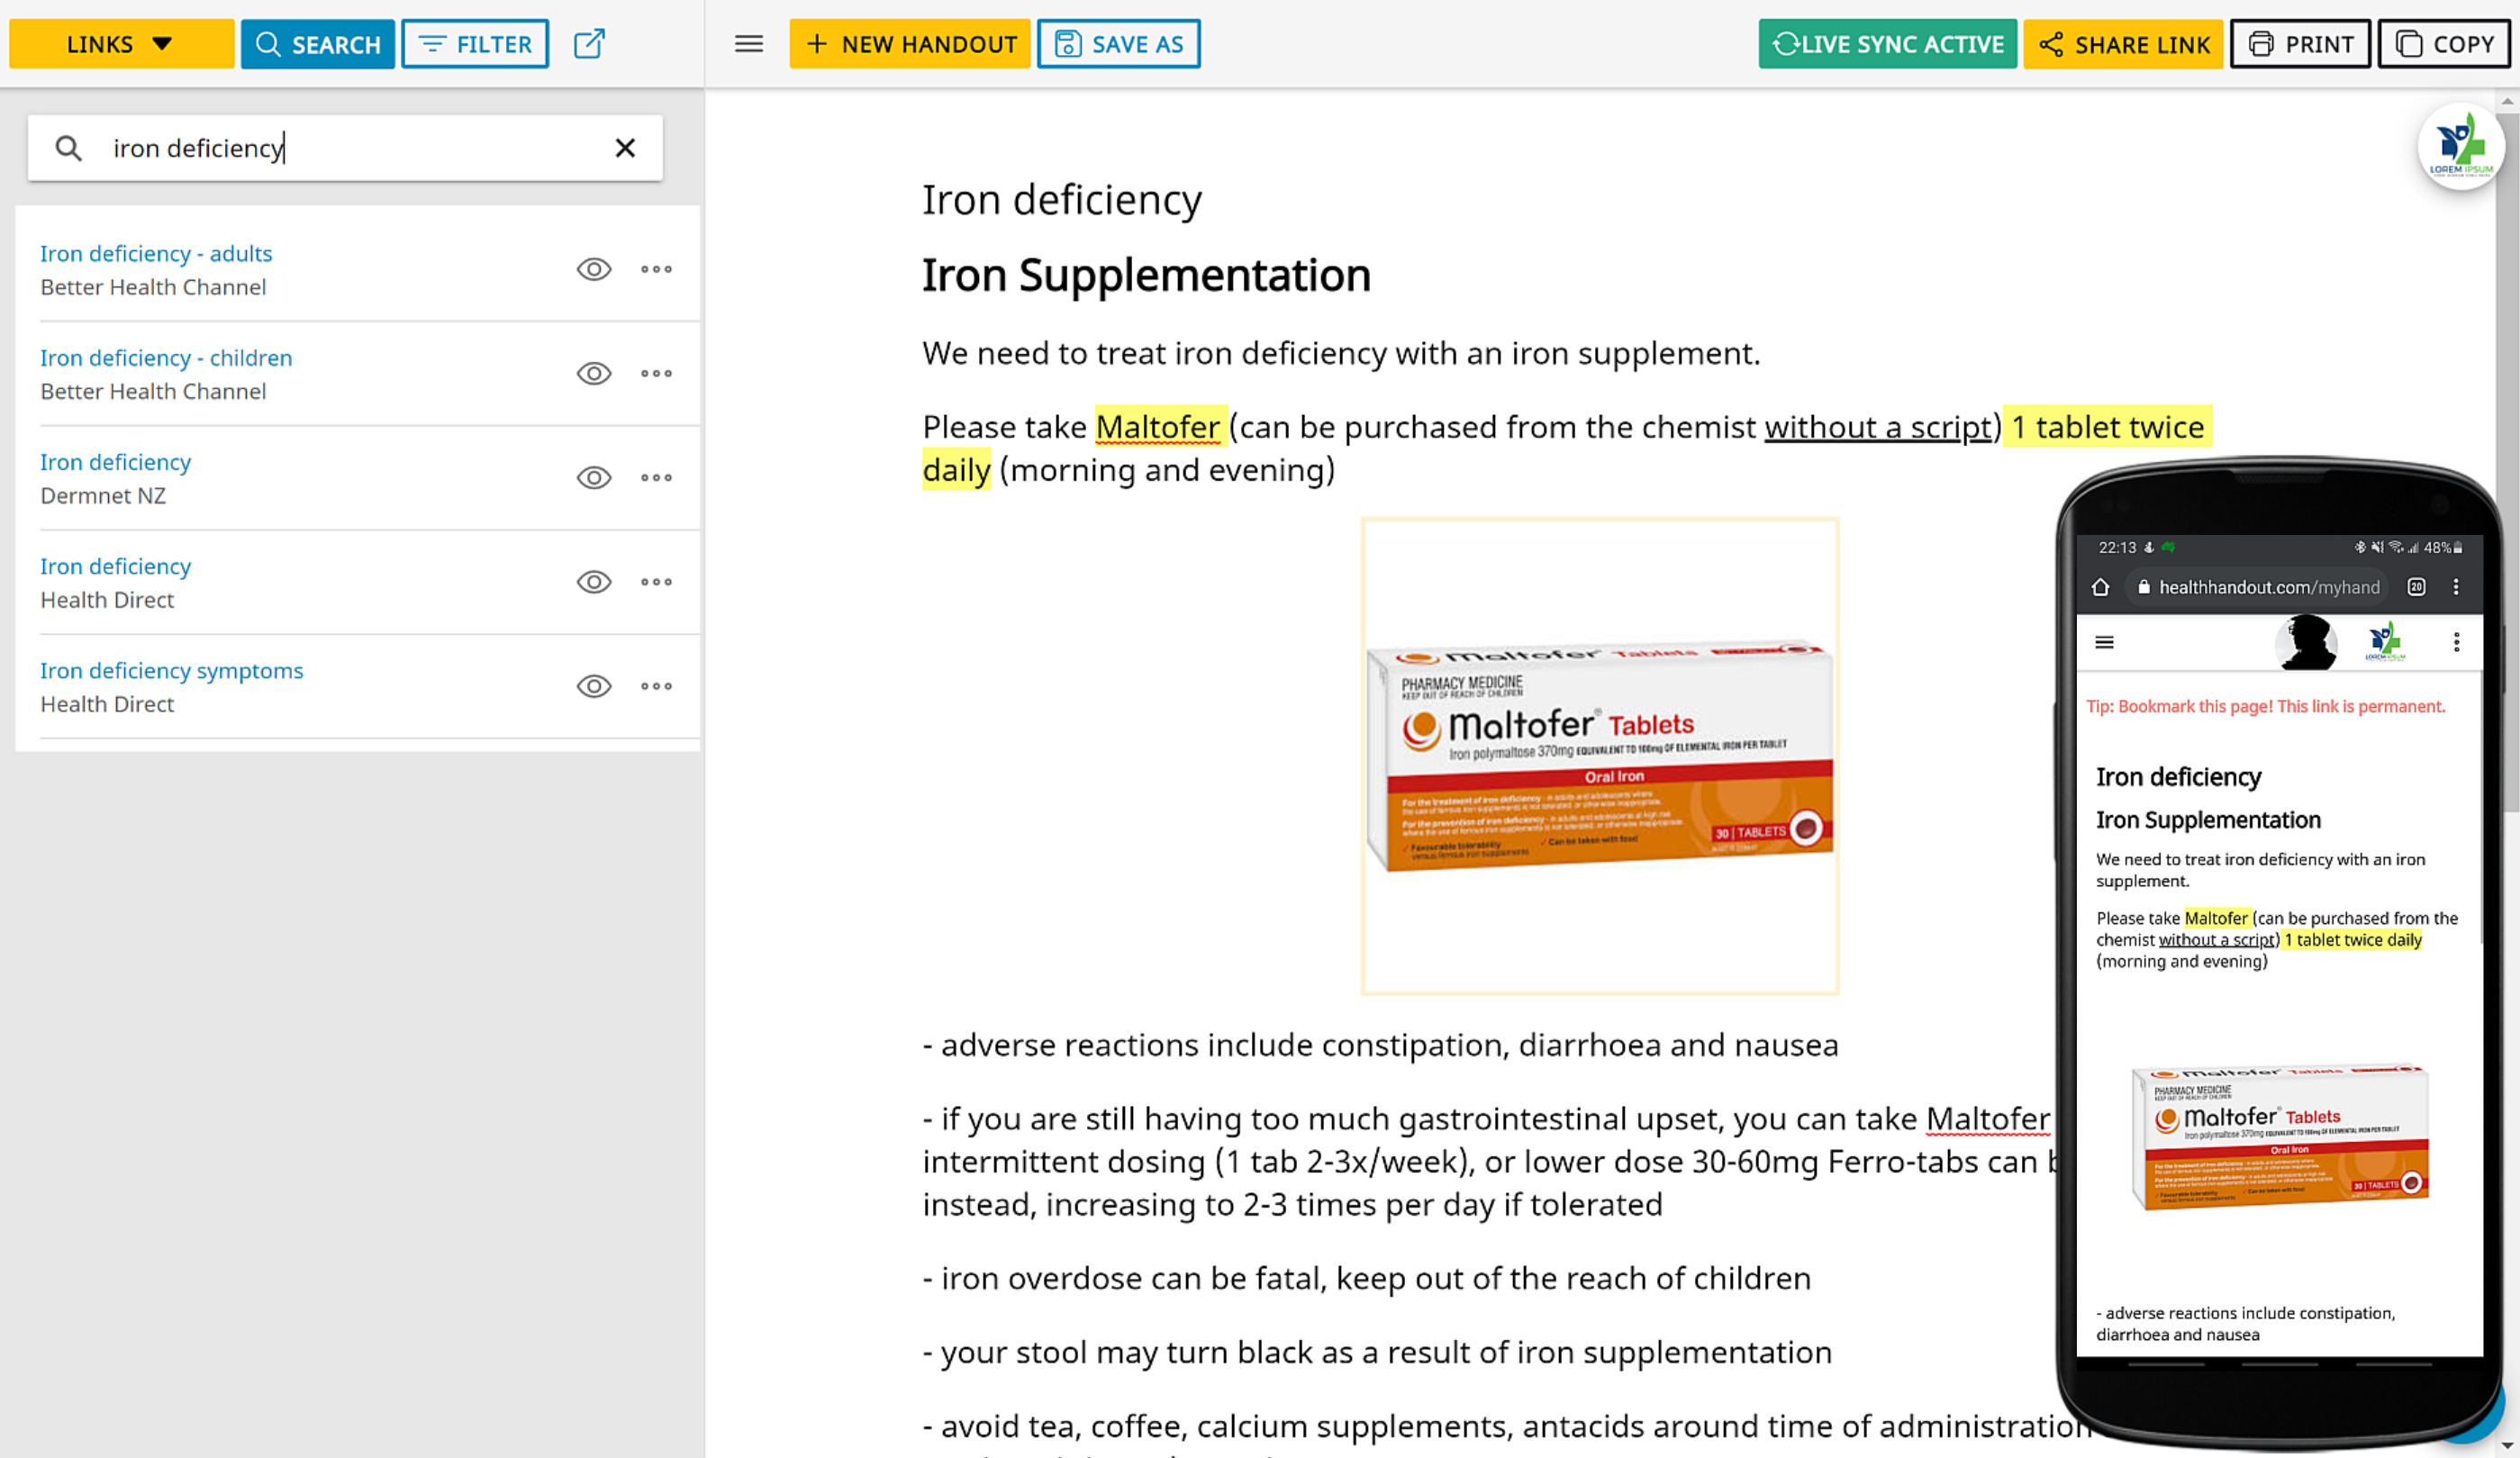Click the handout vertical scrollbar

click(x=2507, y=460)
